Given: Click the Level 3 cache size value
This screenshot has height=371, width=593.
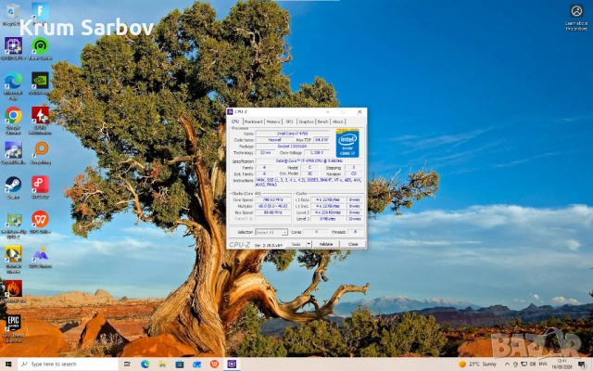Looking at the screenshot, I should [x=328, y=219].
